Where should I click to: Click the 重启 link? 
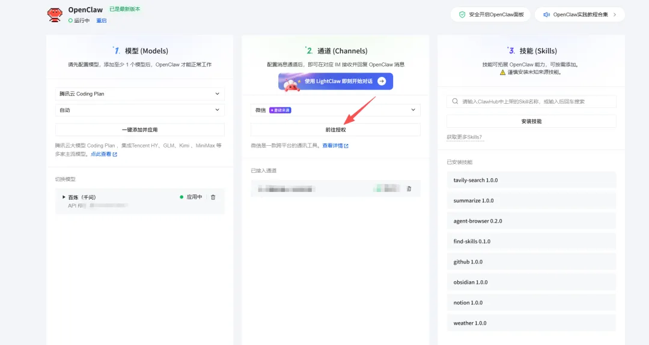(102, 20)
